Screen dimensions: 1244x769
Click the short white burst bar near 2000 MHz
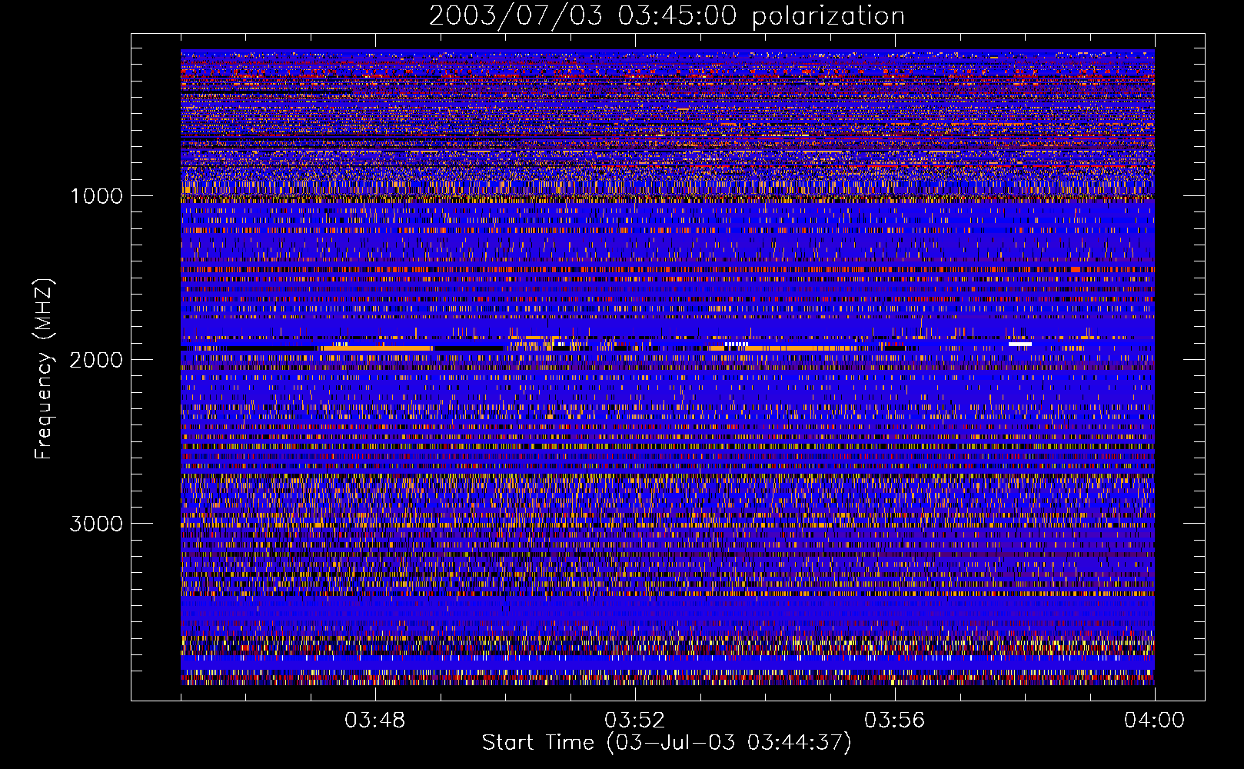click(x=1019, y=345)
